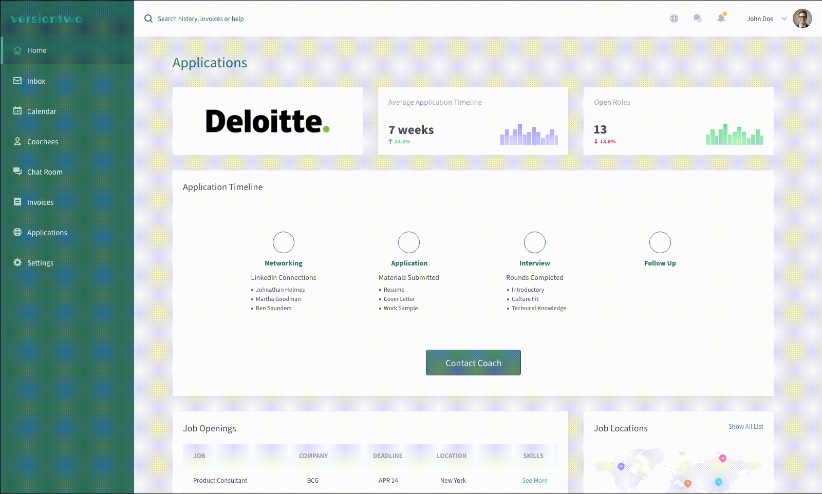
Task: Click the JOB column header
Action: [x=199, y=456]
